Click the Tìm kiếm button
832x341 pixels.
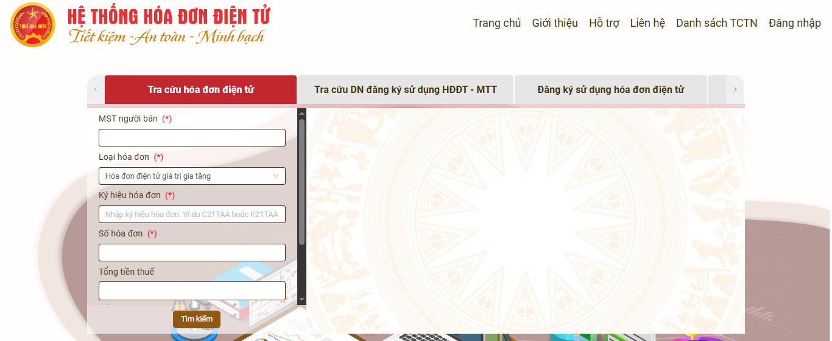[197, 319]
